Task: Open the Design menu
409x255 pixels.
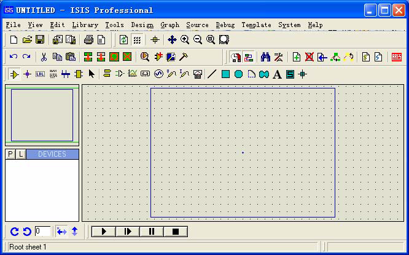Action: [x=142, y=25]
